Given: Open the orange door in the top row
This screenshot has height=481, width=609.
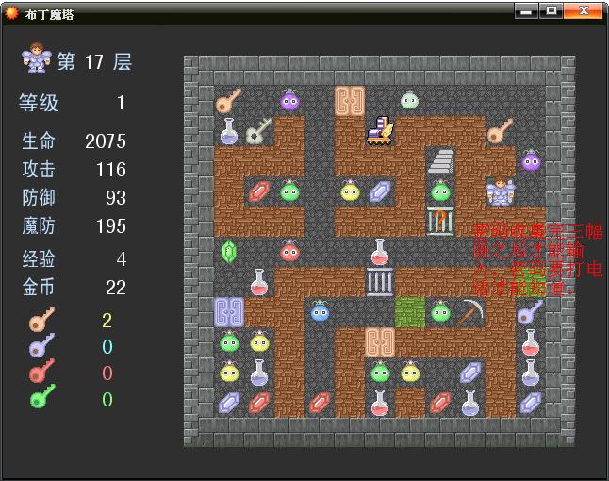Looking at the screenshot, I should point(350,101).
